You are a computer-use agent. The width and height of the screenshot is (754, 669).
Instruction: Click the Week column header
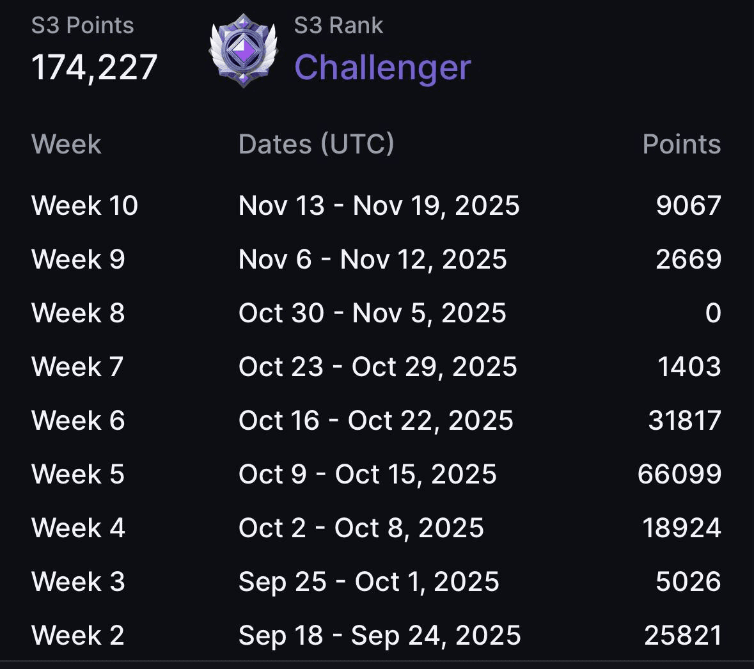67,145
